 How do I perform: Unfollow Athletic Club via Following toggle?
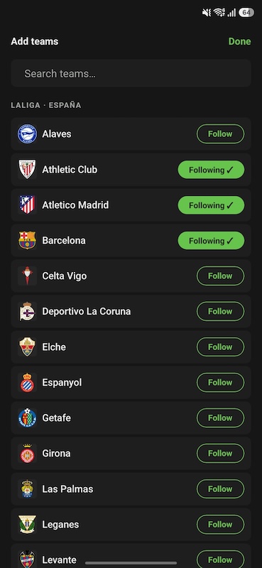click(211, 170)
